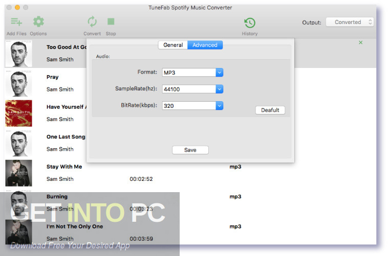
Task: Select the One Last Song album thumbnail
Action: pos(18,143)
